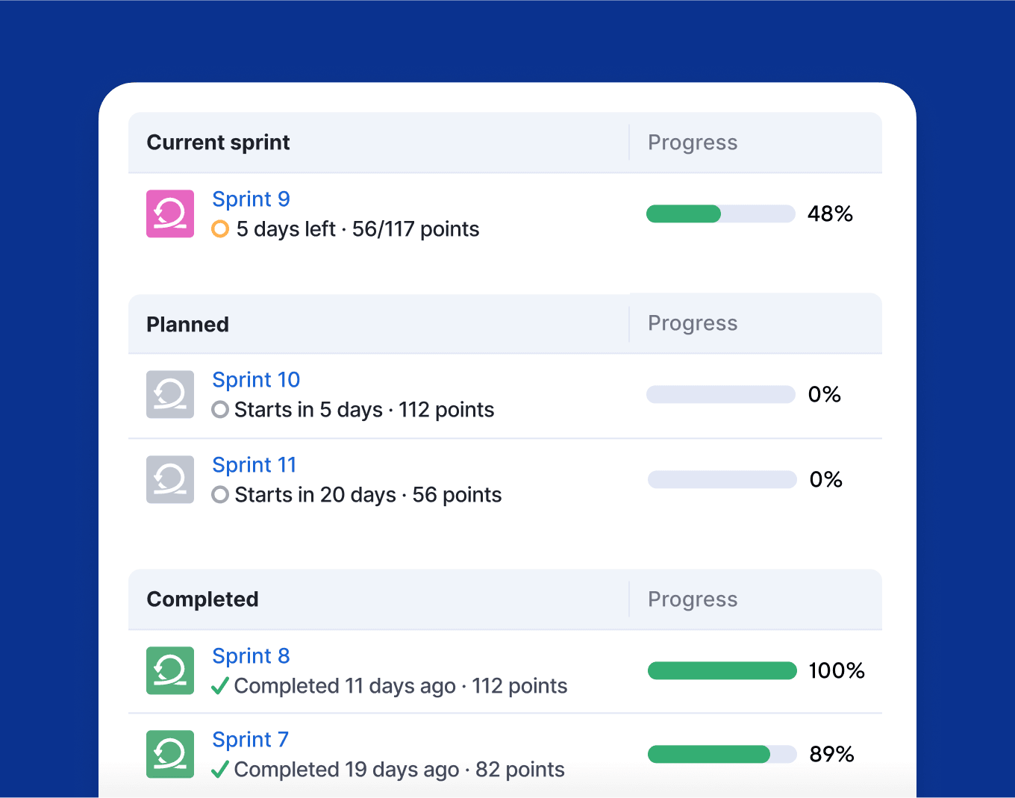Select the Sprint 7 completed sprint icon

(169, 754)
